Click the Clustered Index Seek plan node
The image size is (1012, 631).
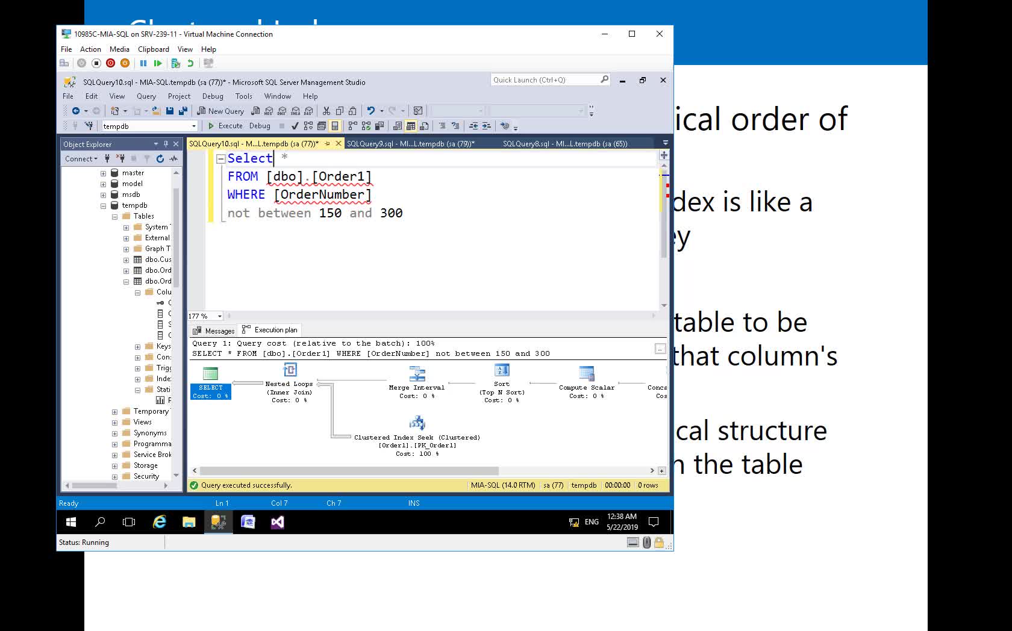tap(417, 436)
